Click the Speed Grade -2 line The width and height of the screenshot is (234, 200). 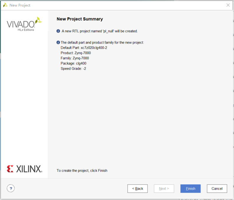pos(73,69)
